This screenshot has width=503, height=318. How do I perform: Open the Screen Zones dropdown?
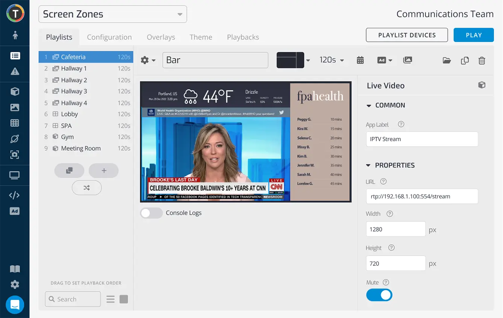[x=113, y=14]
